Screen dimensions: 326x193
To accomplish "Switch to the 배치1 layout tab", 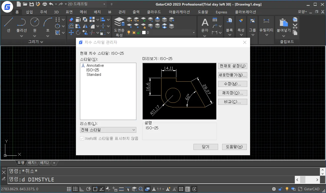I will [32, 163].
